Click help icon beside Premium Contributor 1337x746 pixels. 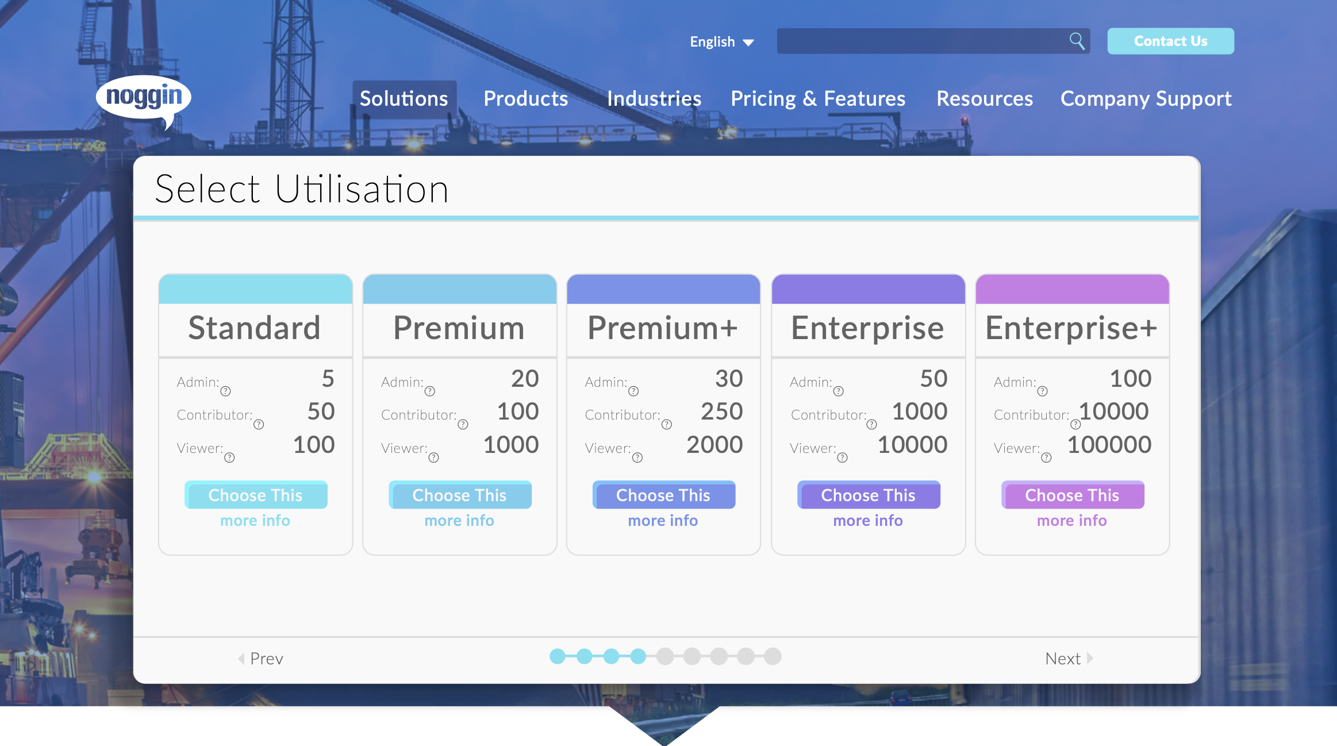(x=463, y=425)
